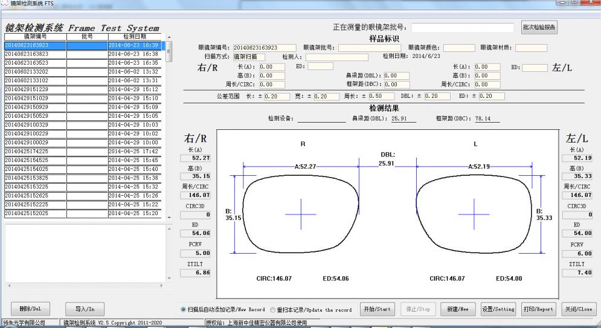Screen dimensions: 601x328
Task: Click the 框架距(DBC) nominal field
Action: [397, 85]
